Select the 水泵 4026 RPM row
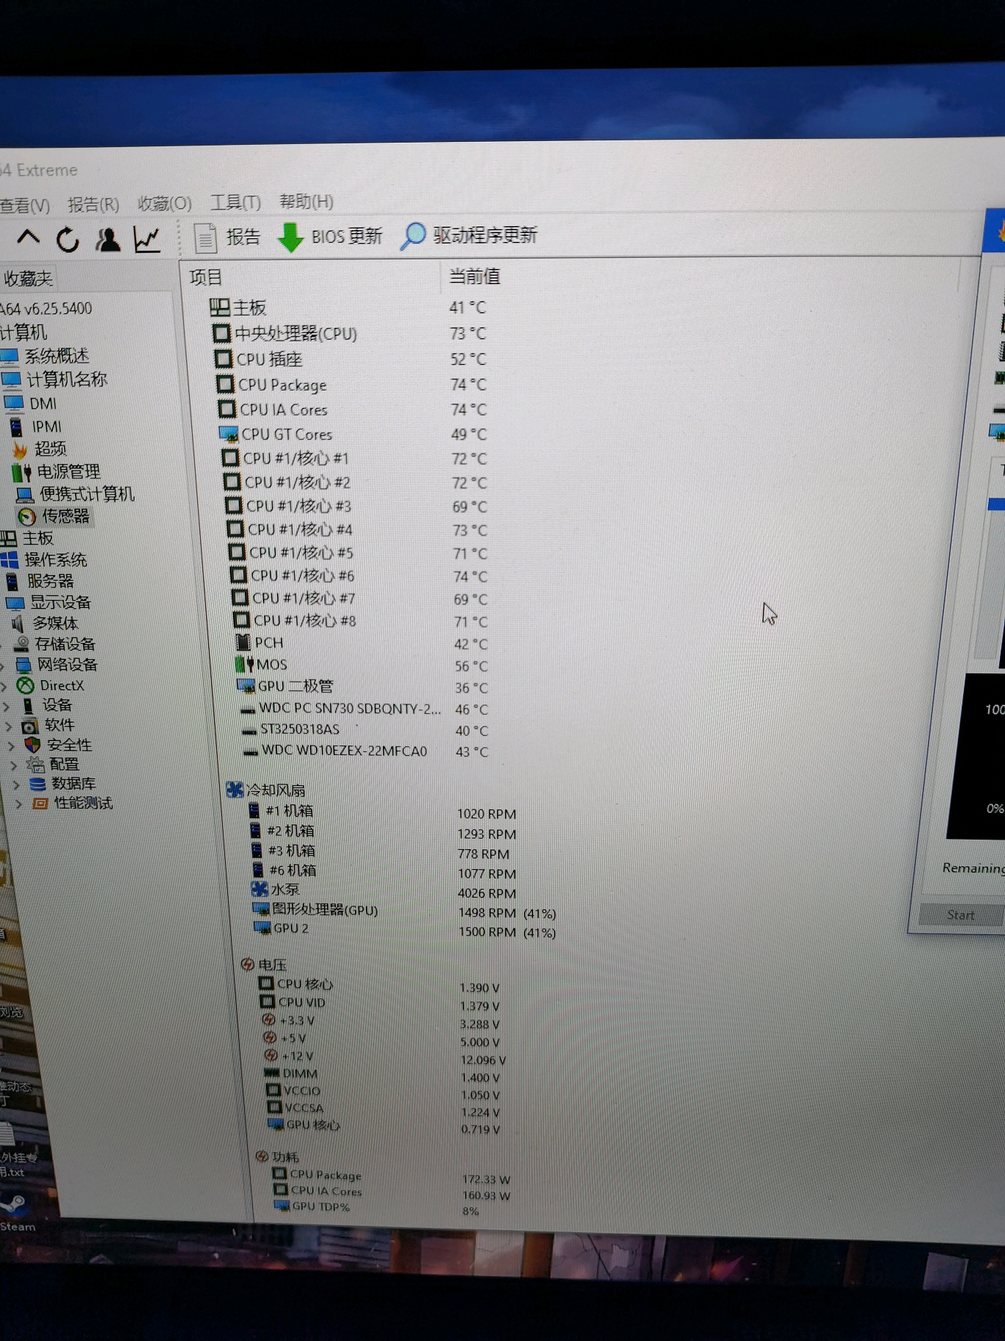 (x=383, y=890)
